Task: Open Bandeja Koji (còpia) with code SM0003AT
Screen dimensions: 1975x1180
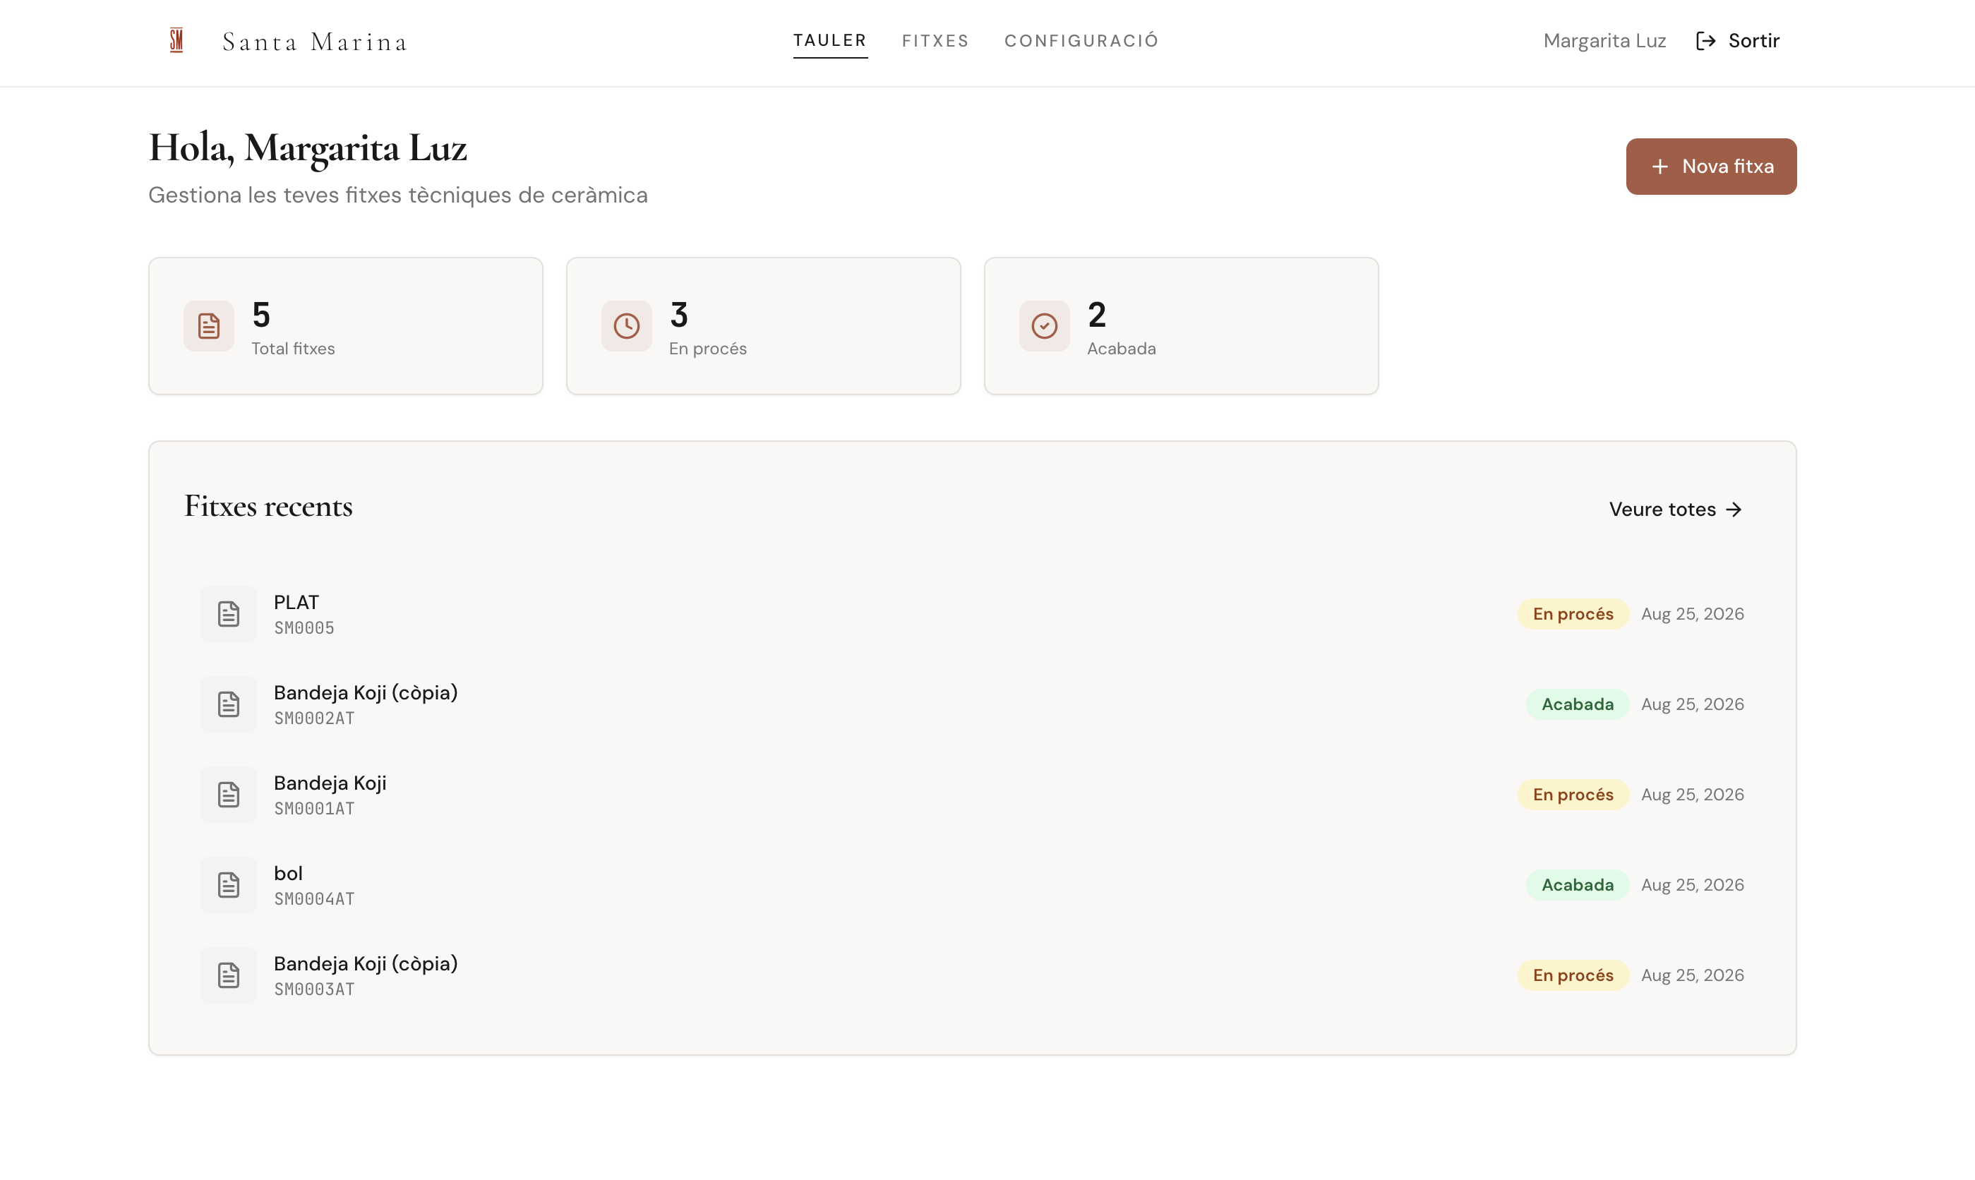Action: (971, 975)
